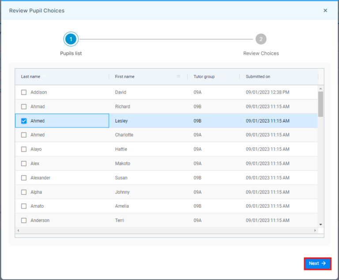Click the horizontal scrollbar right arrow
339x280 pixels.
(315, 231)
